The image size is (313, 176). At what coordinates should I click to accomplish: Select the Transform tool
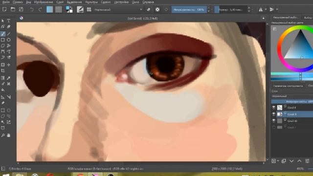(3, 65)
